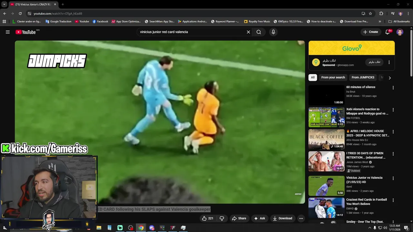Open Facebook bookmark
The height and width of the screenshot is (232, 413).
coord(100,22)
